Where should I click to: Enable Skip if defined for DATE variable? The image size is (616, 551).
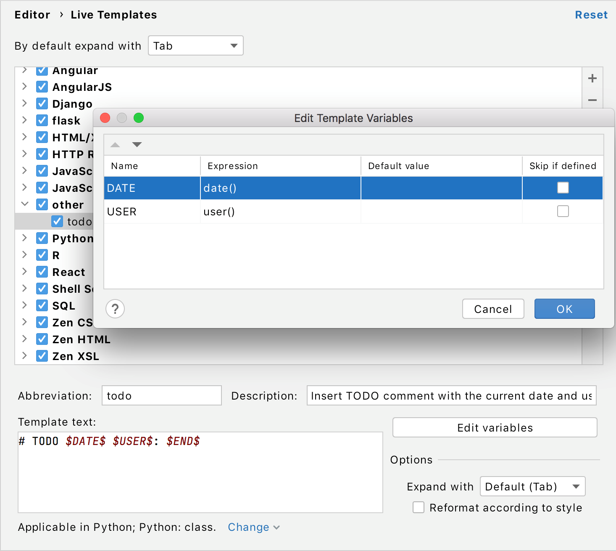[563, 188]
